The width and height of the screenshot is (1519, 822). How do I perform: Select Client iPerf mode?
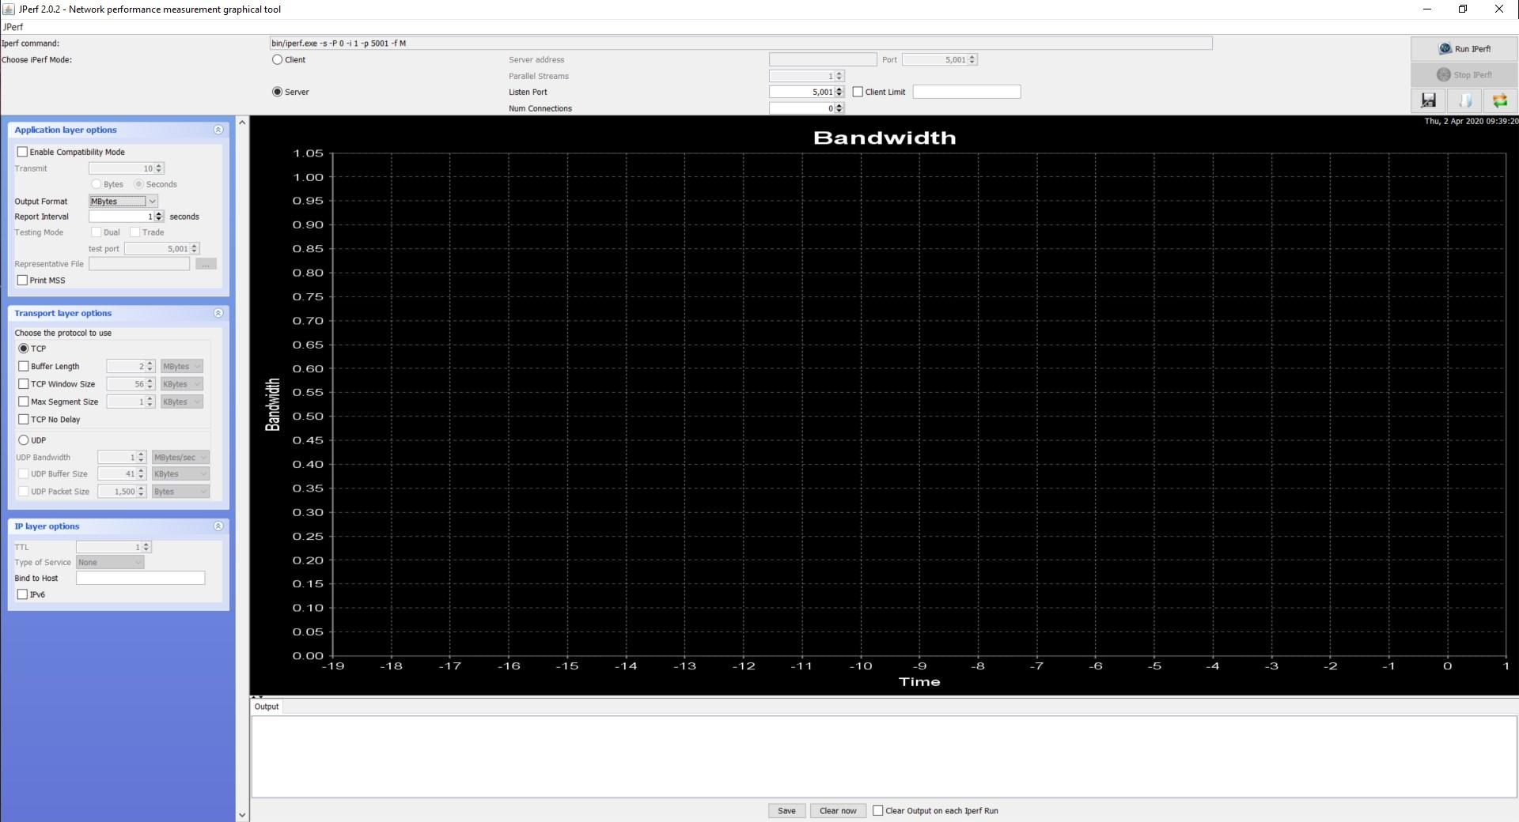pos(278,60)
